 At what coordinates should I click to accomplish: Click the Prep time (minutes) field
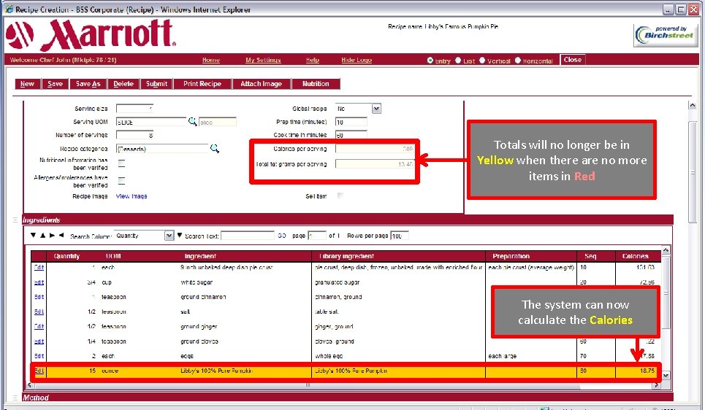tap(351, 122)
